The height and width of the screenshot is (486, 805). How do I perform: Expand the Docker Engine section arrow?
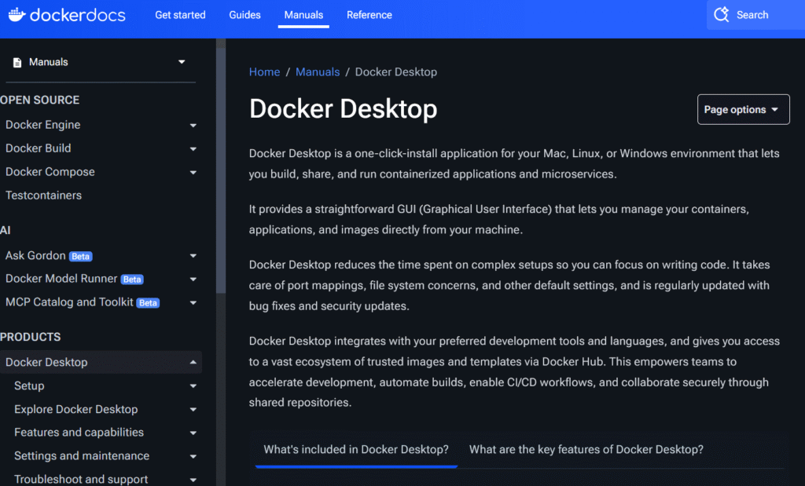point(193,126)
